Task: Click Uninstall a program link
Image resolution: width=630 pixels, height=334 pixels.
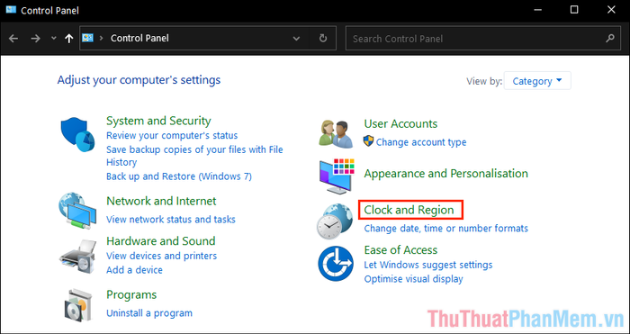Action: (x=149, y=312)
